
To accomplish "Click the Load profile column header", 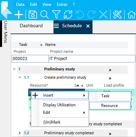I will pyautogui.click(x=114, y=85).
